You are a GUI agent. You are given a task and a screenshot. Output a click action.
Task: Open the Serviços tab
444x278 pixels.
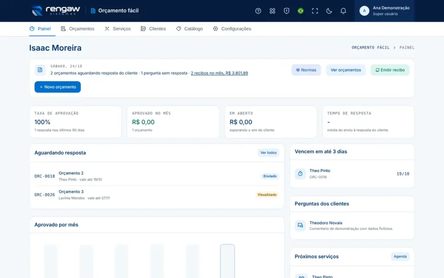(118, 29)
